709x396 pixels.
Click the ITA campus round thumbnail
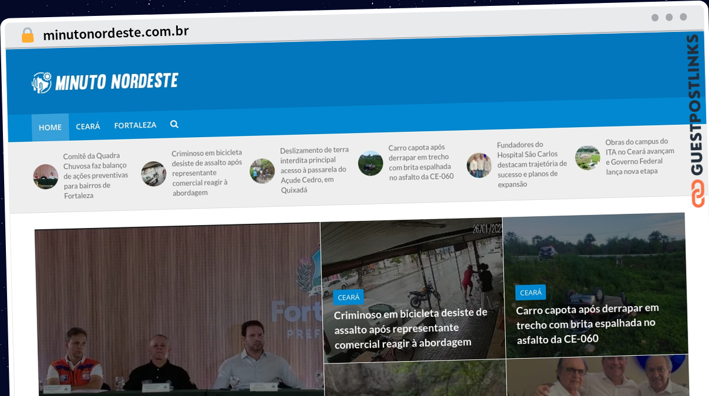click(x=587, y=158)
